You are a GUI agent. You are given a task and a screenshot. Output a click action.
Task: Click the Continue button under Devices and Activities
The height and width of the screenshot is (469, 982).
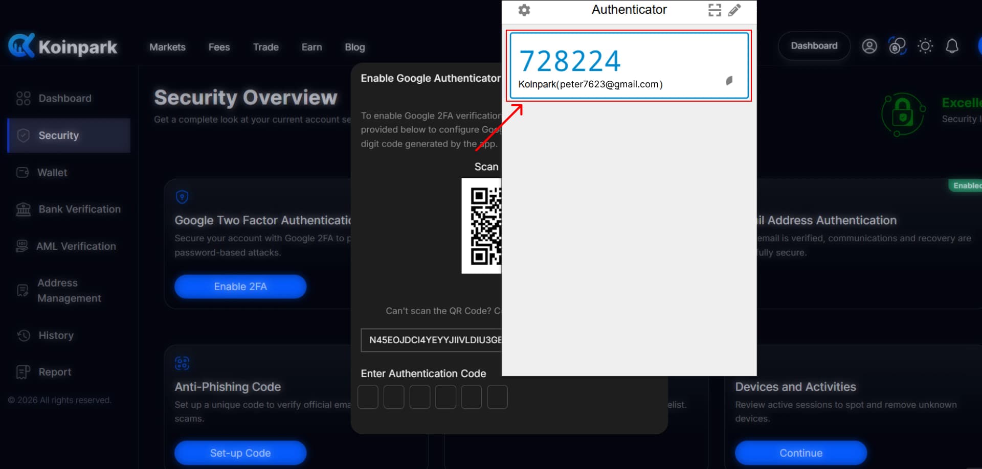click(x=801, y=453)
